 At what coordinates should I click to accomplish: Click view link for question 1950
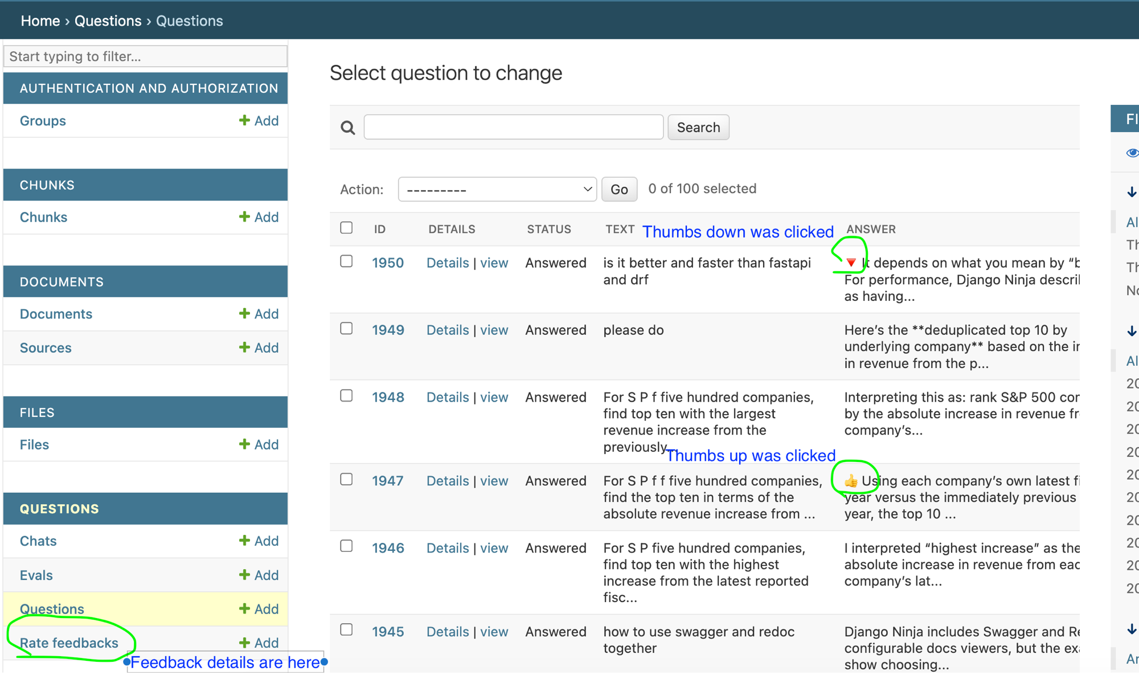point(494,263)
